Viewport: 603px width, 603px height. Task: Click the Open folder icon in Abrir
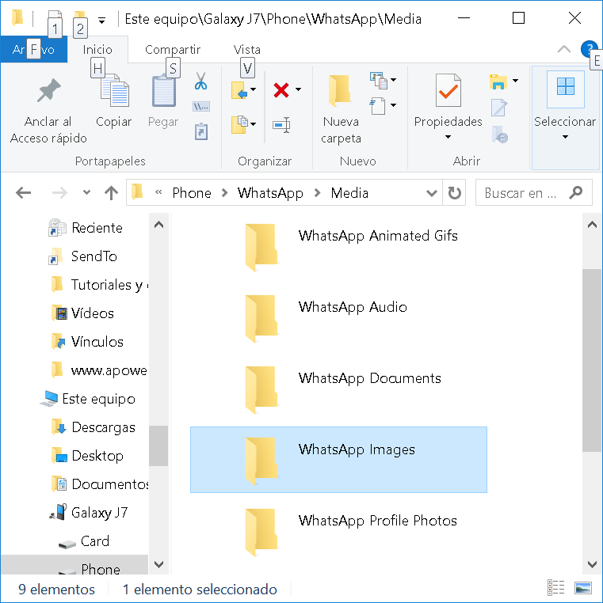click(x=498, y=82)
